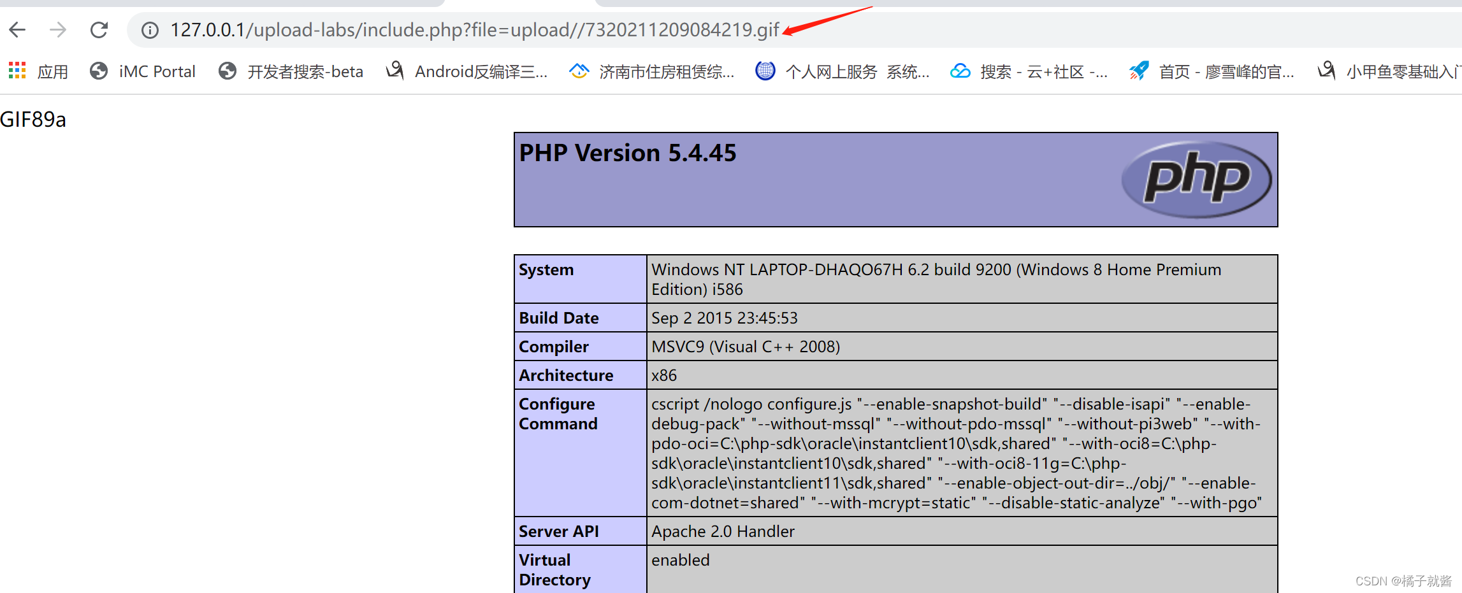The height and width of the screenshot is (593, 1462).
Task: Click the cloud icon of 云+社区 bookmark
Action: 960,71
